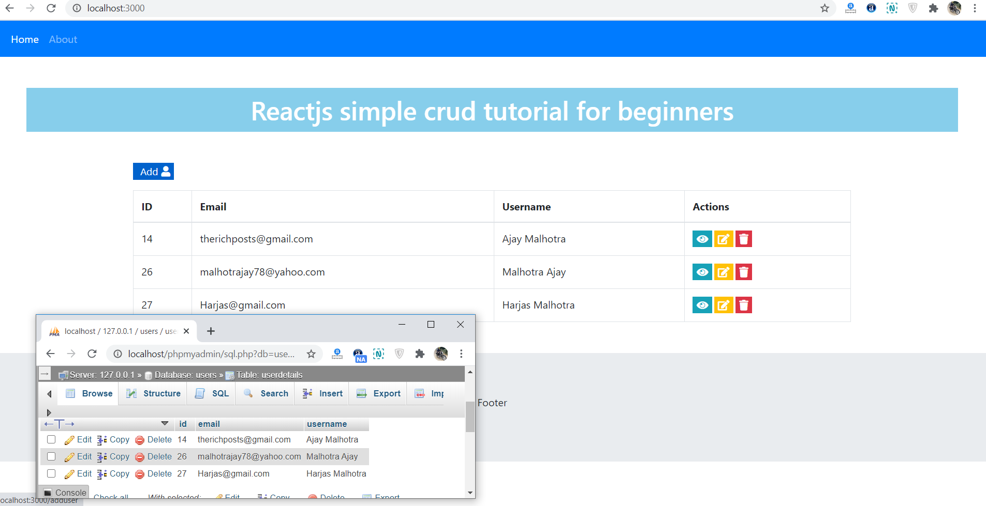View details of user Ajay Malhotra

click(702, 239)
